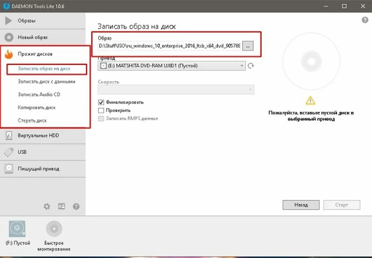Select the (F:) Пустой virtual drive
Screen dimensions: 372x258
[x=17, y=233]
